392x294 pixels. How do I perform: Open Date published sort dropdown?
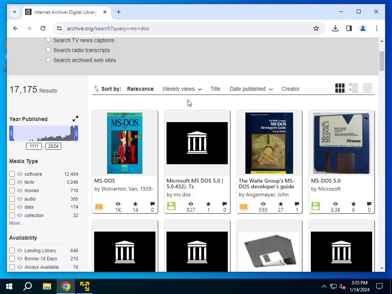coord(251,89)
